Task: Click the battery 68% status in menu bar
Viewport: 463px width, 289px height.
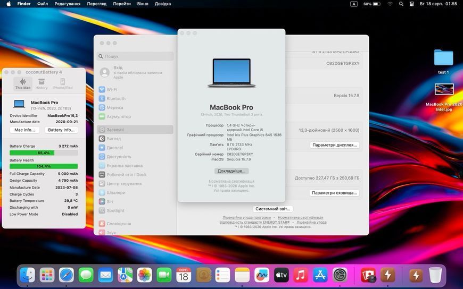Action: (372, 4)
